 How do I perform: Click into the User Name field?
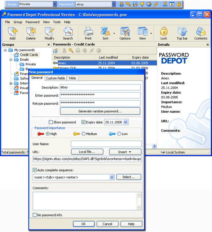(x=106, y=144)
